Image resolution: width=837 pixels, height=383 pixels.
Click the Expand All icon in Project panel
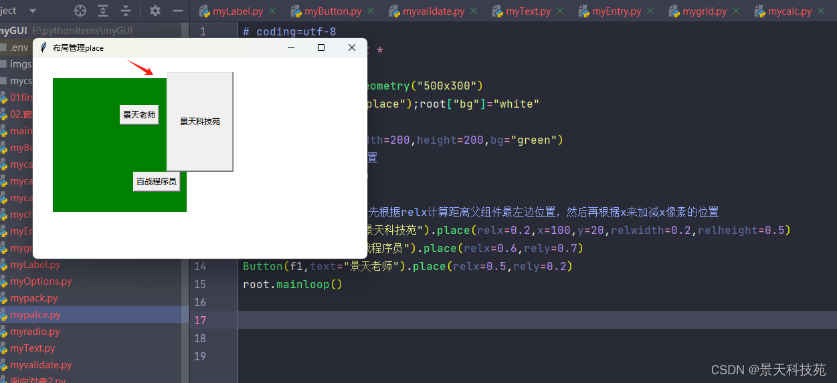coord(103,11)
